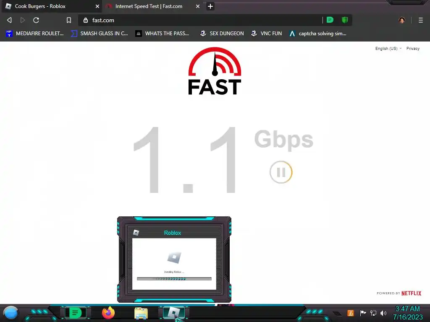Open the green chat extension icon in address bar
Viewport: 430px width, 322px height.
[x=330, y=20]
